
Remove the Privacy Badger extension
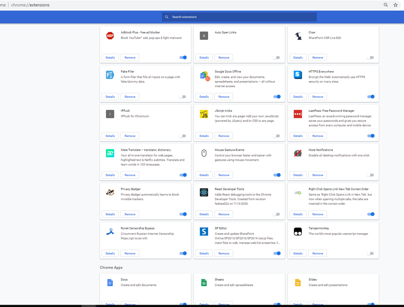[x=130, y=214]
